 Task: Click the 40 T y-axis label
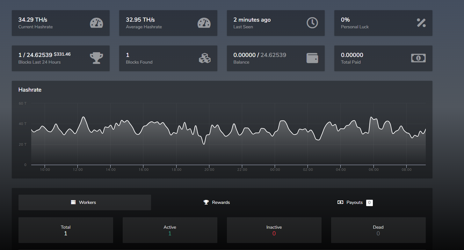[23, 124]
